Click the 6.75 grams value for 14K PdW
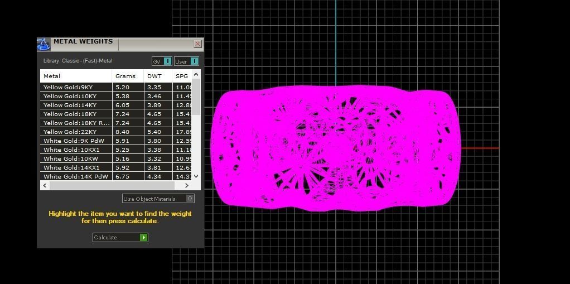 pos(122,176)
